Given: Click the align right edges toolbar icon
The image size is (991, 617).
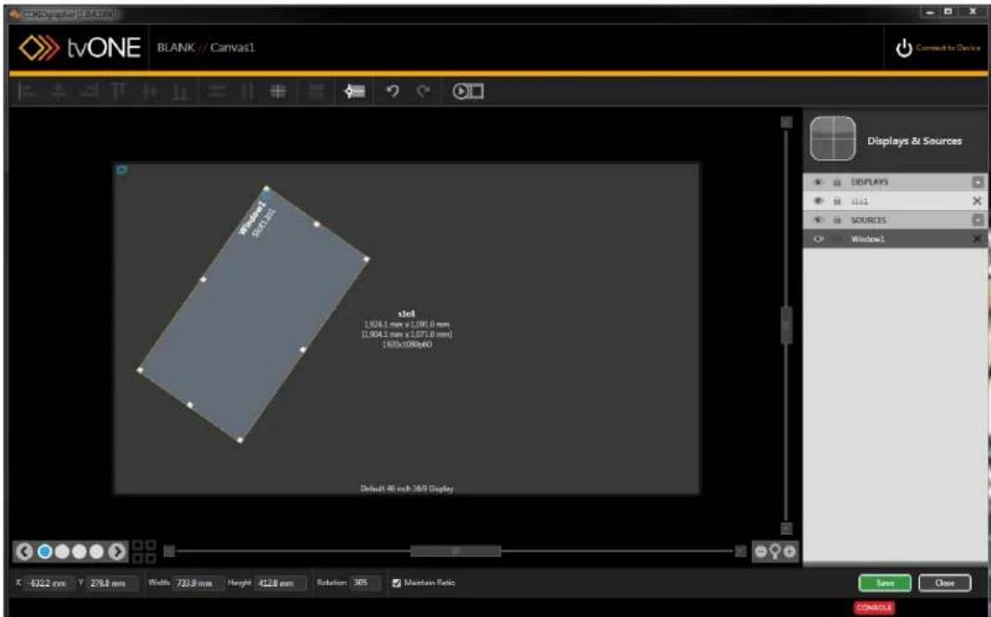Looking at the screenshot, I should tap(89, 93).
